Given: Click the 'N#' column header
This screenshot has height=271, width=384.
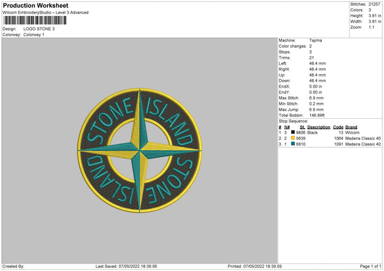Looking at the screenshot, I should (287, 127).
